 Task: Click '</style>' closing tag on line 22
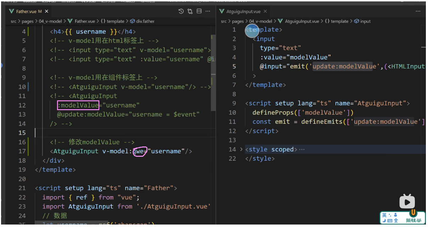coord(260,159)
